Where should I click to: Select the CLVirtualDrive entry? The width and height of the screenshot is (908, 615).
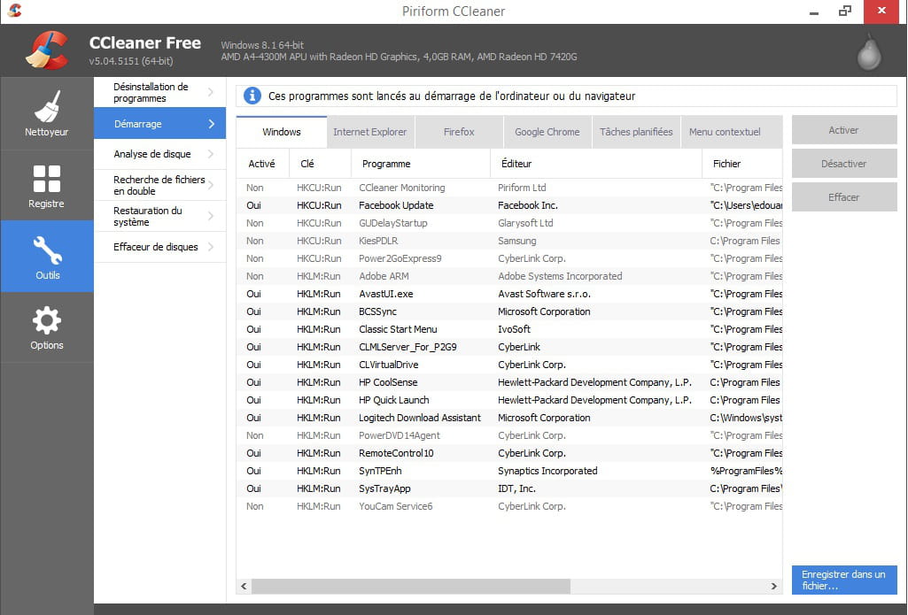509,365
